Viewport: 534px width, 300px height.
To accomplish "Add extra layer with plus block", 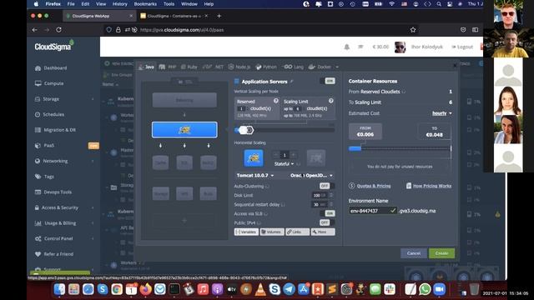I will pyautogui.click(x=184, y=221).
